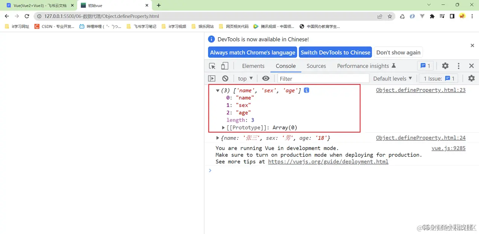Close the 初始vue tab

click(147, 6)
